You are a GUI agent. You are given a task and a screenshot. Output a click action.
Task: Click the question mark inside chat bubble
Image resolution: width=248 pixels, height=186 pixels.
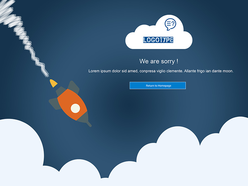[x=173, y=24]
